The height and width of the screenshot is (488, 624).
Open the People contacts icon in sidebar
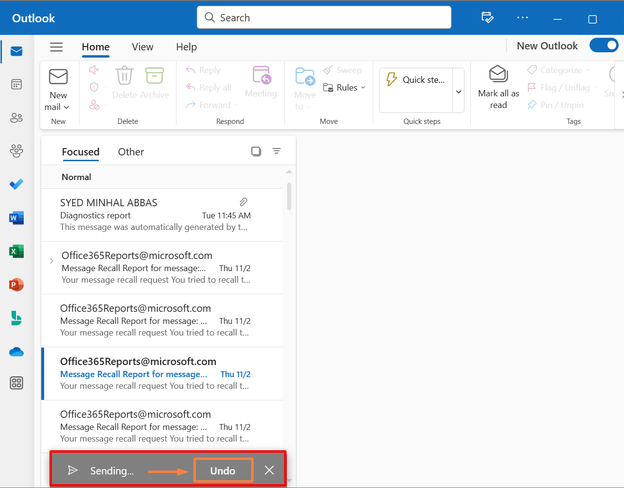(x=16, y=118)
